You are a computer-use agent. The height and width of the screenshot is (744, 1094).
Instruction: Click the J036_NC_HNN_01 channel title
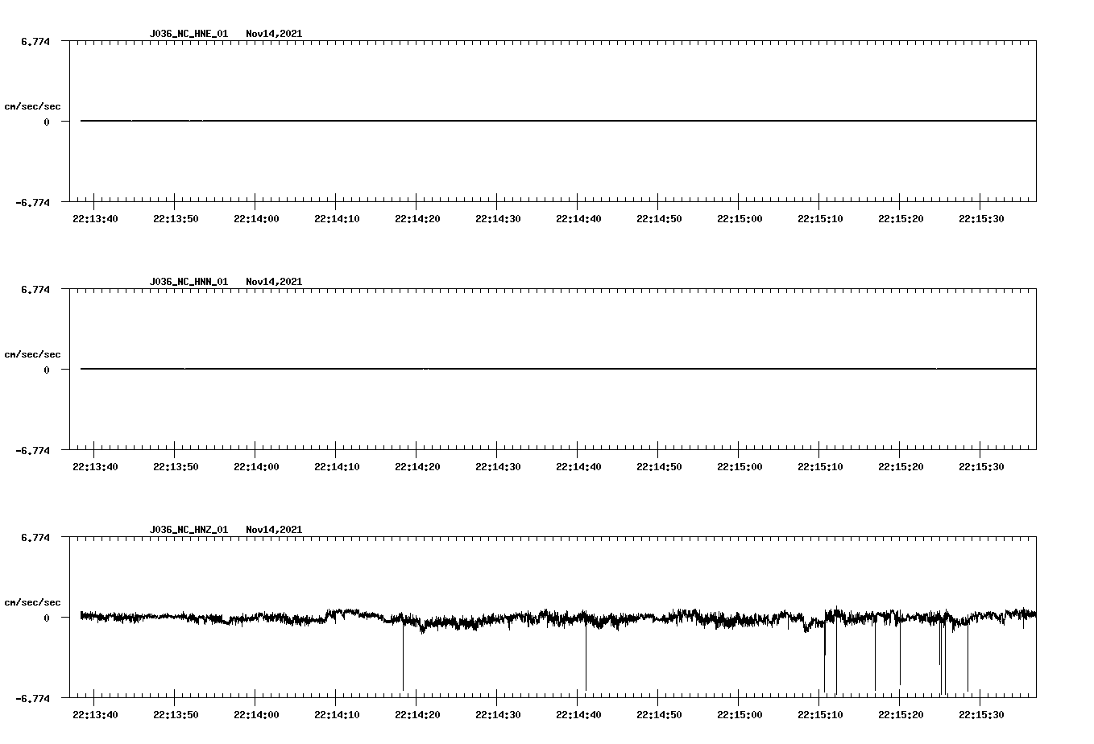[x=189, y=282]
